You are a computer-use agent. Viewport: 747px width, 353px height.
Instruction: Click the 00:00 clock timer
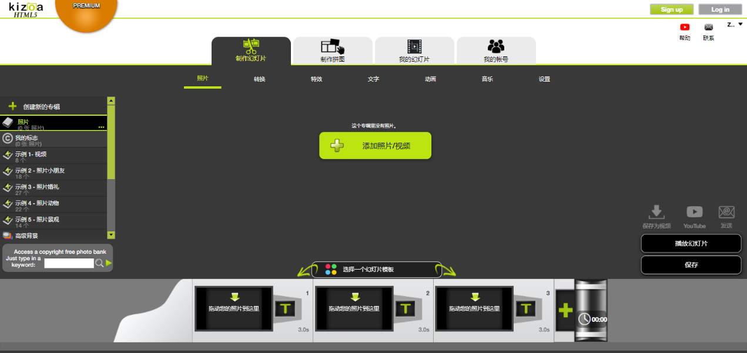(x=592, y=319)
